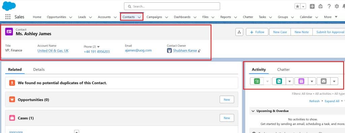Open the Leads nav tab
Viewport: 345px width, 133px height.
82,17
